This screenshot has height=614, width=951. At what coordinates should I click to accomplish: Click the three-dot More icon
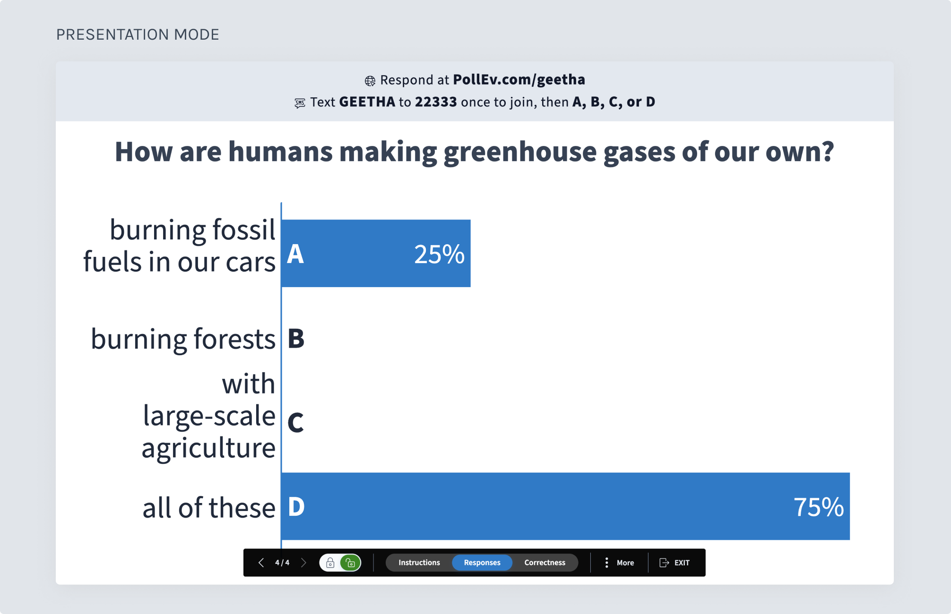pos(606,563)
